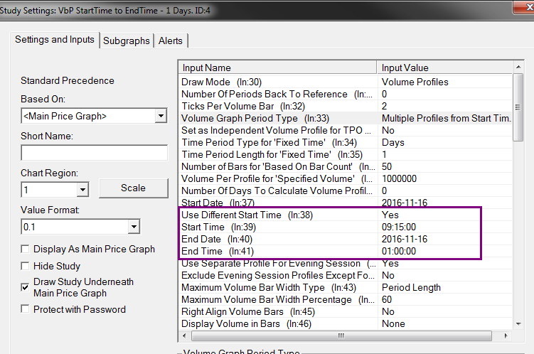Select the End Time (In:41) row
The image size is (534, 354).
point(346,251)
